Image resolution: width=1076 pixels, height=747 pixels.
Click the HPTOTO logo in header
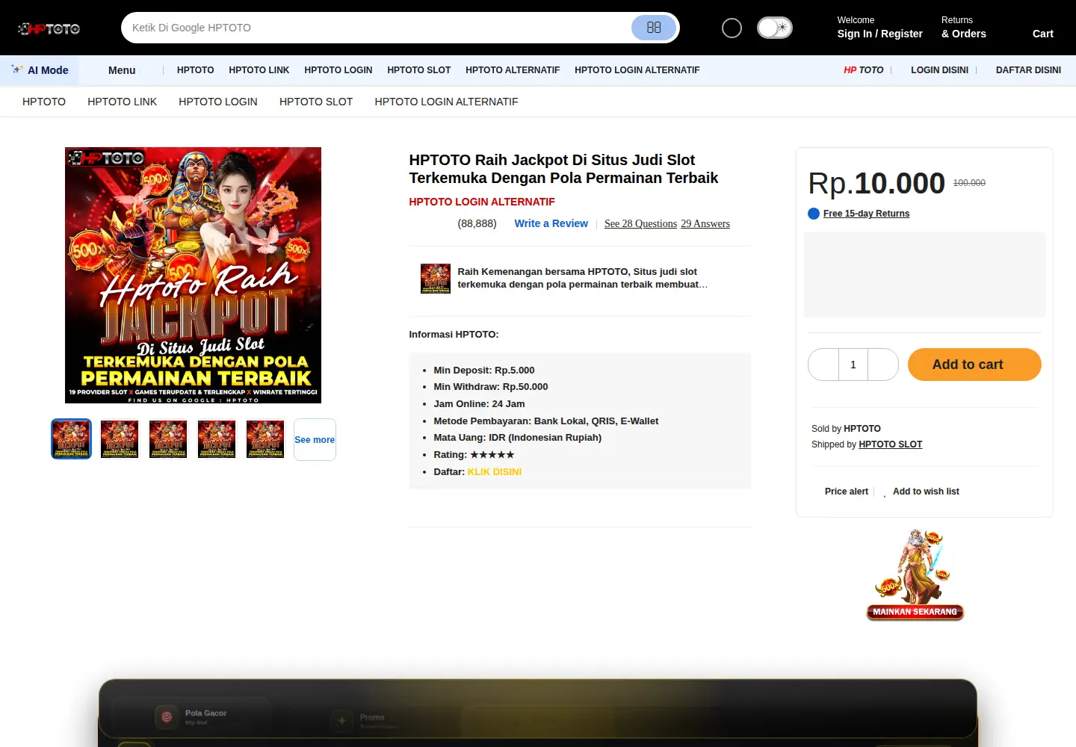click(49, 28)
